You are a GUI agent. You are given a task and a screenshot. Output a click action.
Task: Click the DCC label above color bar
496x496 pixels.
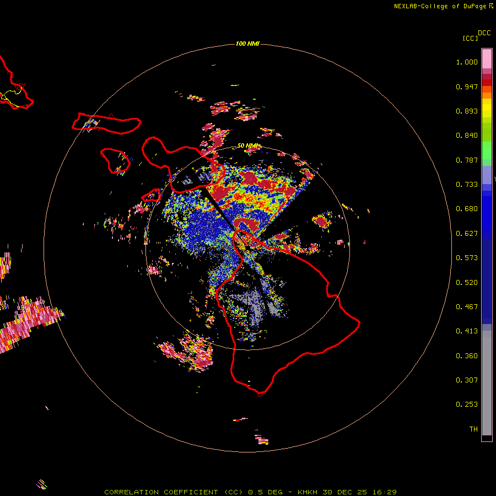[484, 33]
